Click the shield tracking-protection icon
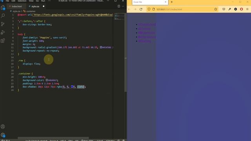This screenshot has width=251, height=141. 149,9
